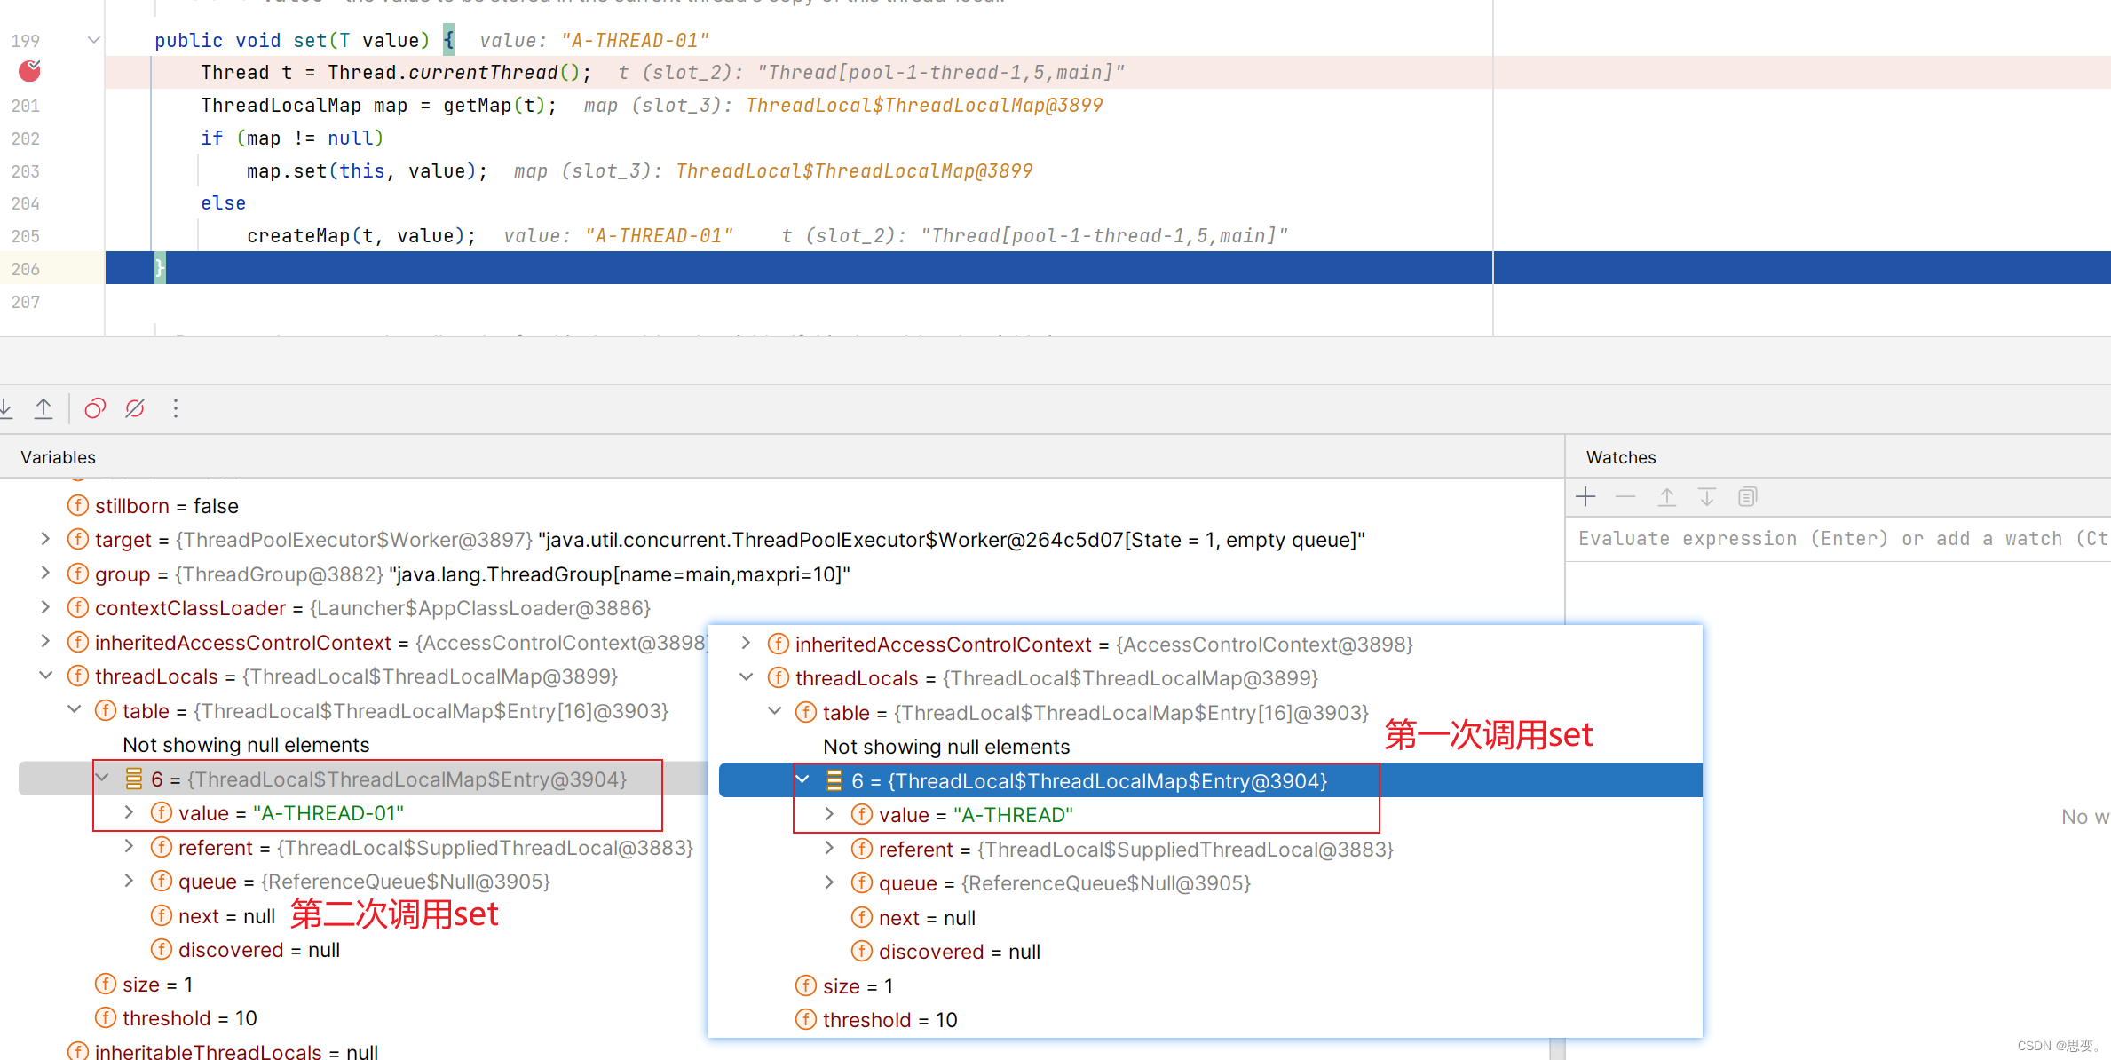This screenshot has width=2111, height=1060.
Task: Click the Mute Breakpoints icon
Action: [135, 408]
